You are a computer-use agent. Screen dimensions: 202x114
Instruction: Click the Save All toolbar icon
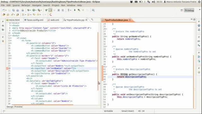click(13, 10)
